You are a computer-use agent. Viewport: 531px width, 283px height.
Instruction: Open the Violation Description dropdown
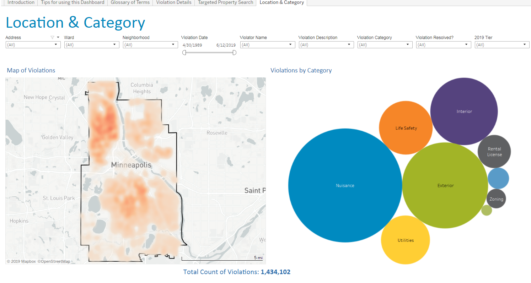(349, 44)
